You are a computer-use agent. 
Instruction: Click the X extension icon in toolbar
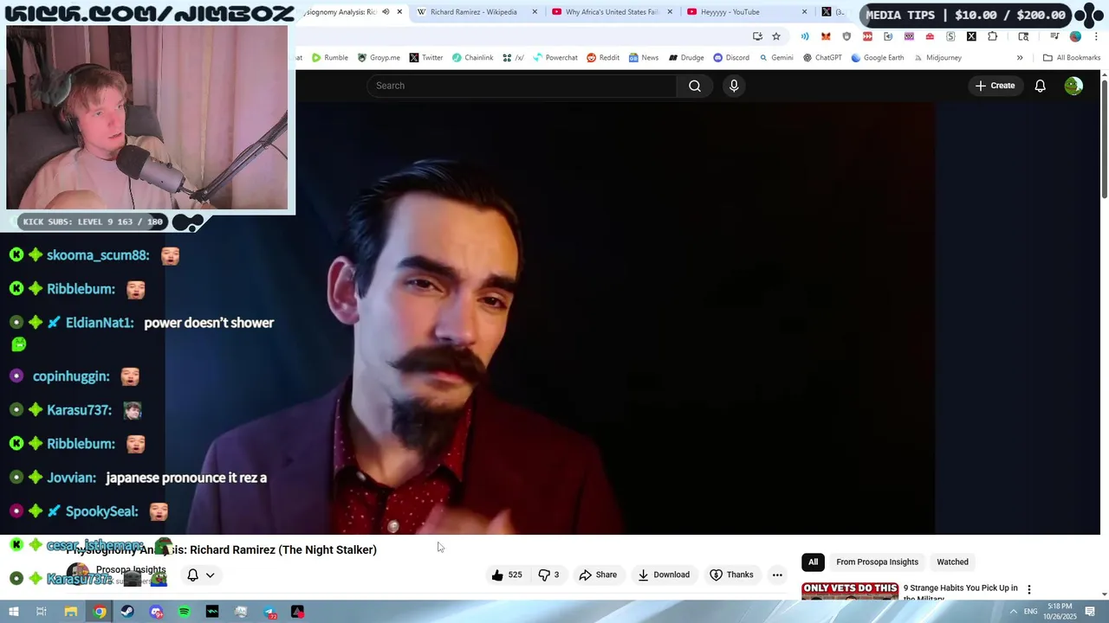click(x=971, y=36)
